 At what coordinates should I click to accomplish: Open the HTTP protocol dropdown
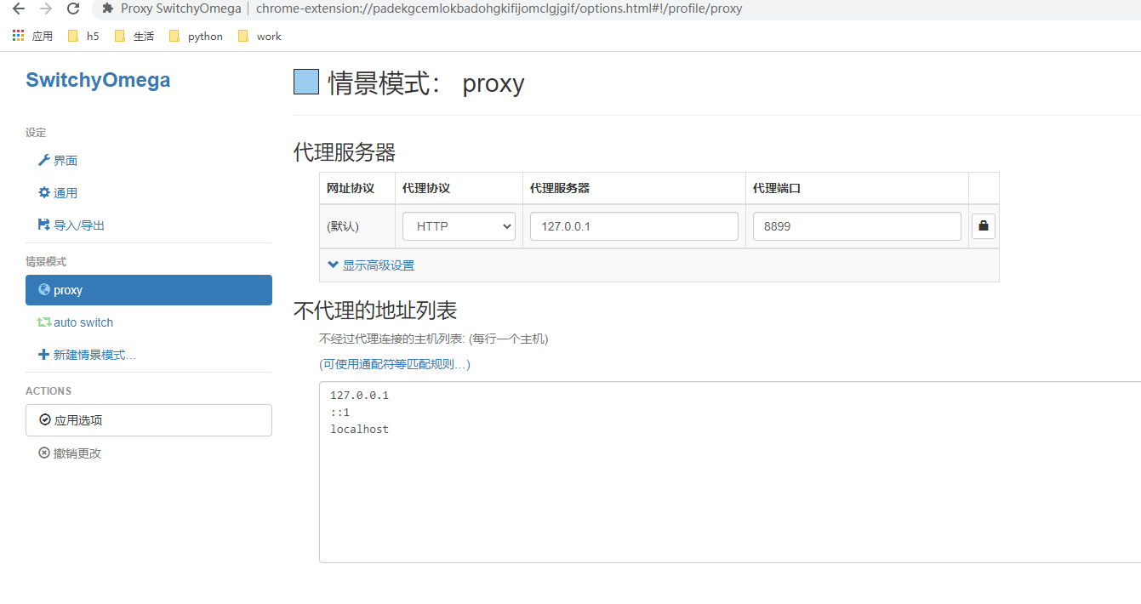click(459, 226)
